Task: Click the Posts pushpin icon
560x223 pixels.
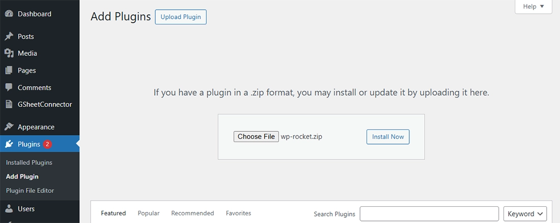Action: 9,37
